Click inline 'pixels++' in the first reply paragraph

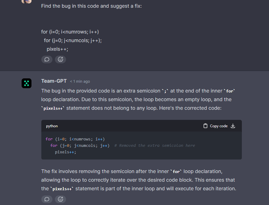53,109
